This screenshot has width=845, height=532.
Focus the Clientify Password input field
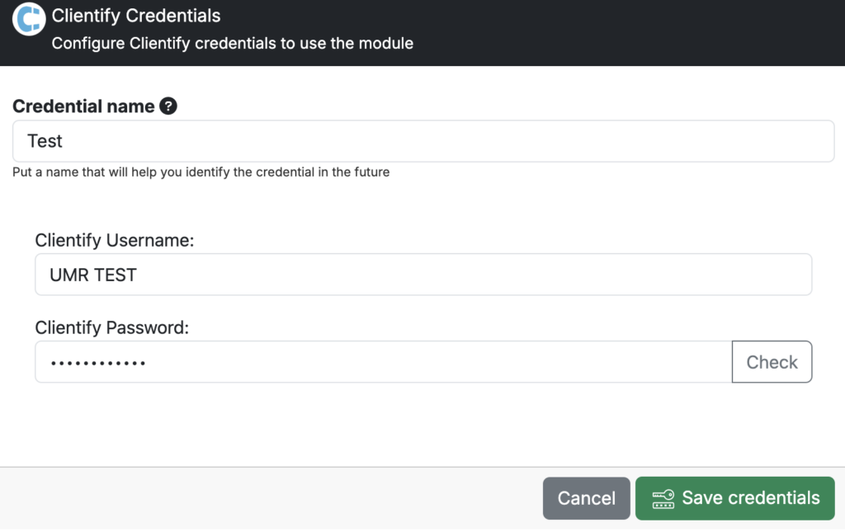[383, 362]
